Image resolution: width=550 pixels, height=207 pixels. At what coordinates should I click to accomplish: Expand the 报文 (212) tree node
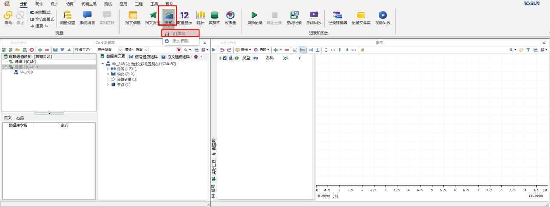coord(108,74)
